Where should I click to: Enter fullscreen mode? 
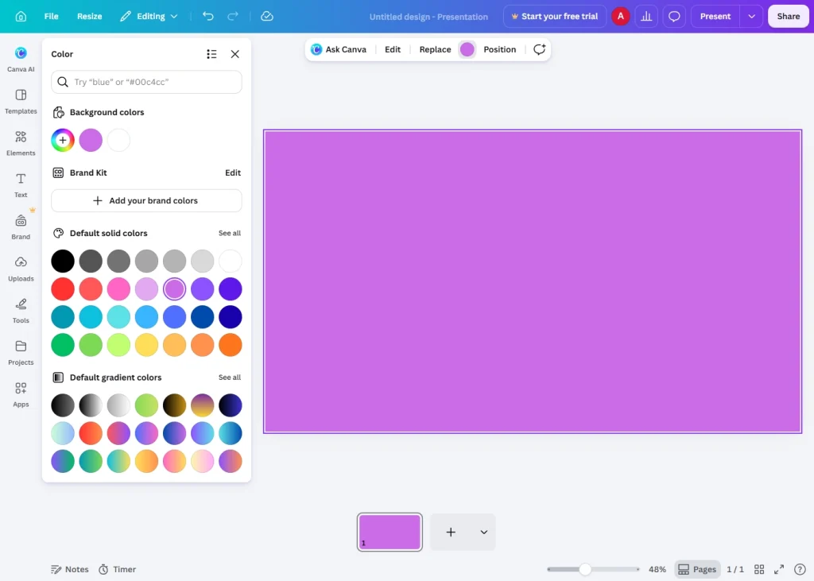[x=779, y=570]
